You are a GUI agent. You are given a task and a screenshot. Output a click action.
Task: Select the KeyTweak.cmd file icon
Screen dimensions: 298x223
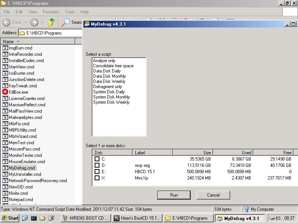coord(5,86)
